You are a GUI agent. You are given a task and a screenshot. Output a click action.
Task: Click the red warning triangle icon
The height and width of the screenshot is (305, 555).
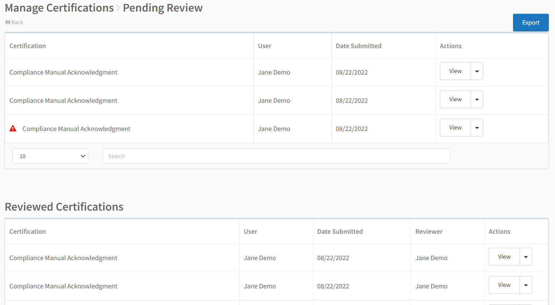tap(13, 128)
